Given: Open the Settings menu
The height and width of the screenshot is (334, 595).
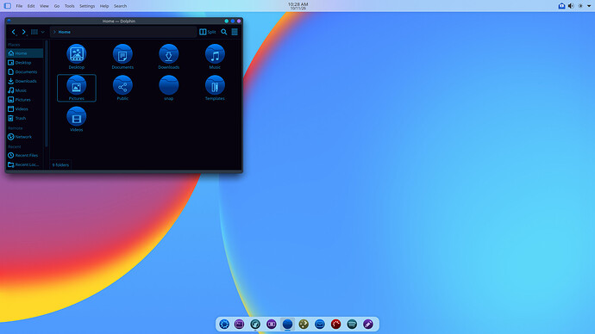Looking at the screenshot, I should 87,6.
